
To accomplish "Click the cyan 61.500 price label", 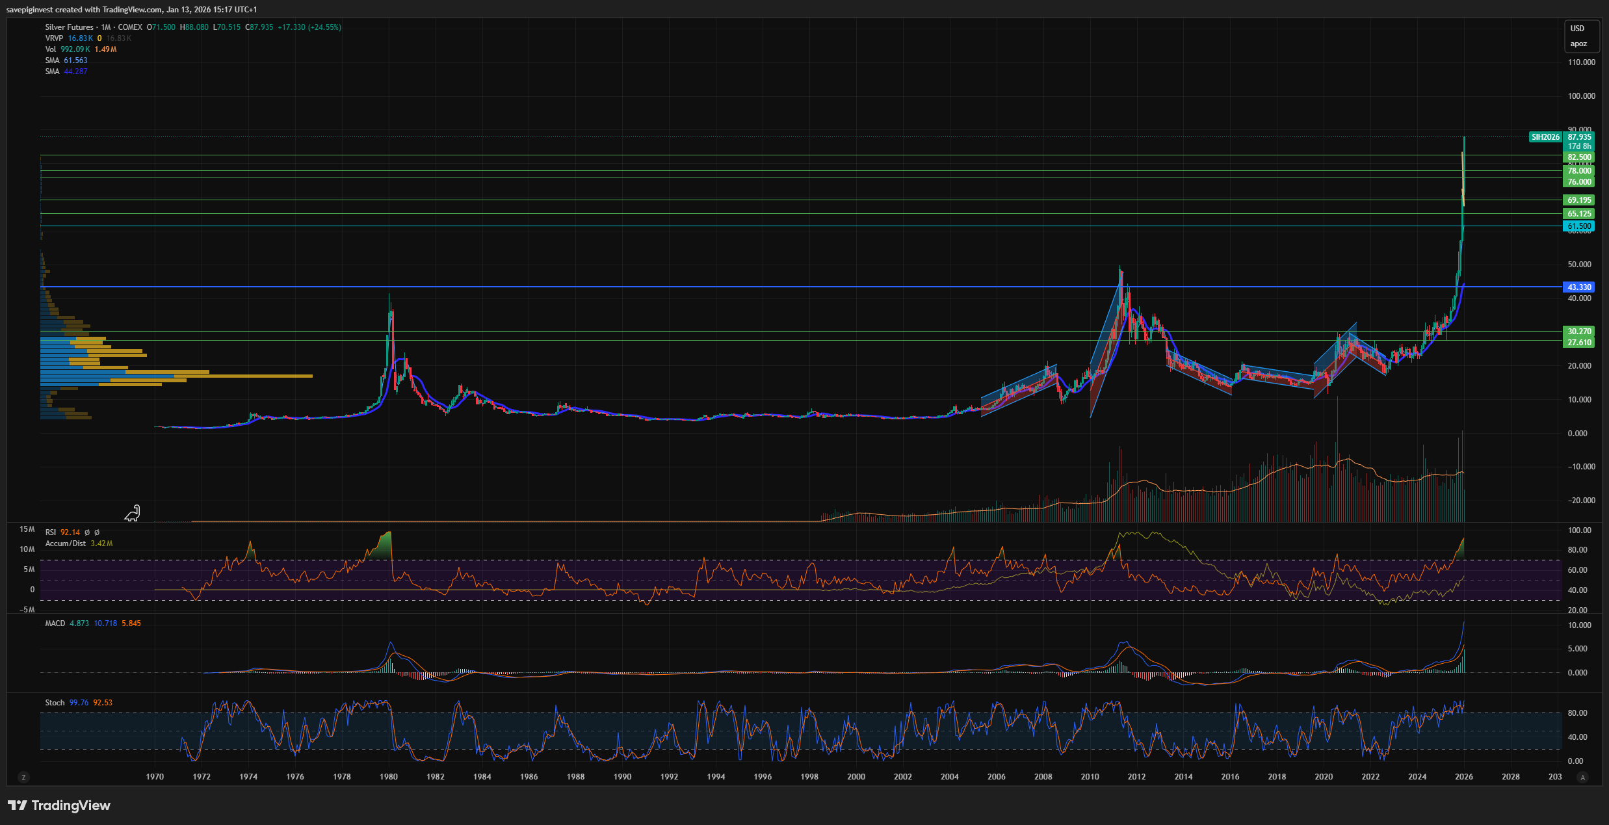I will 1579,226.
